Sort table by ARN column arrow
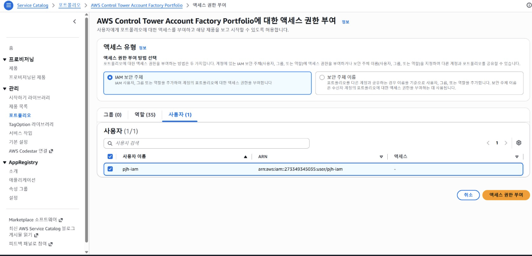The height and width of the screenshot is (256, 532). click(381, 157)
